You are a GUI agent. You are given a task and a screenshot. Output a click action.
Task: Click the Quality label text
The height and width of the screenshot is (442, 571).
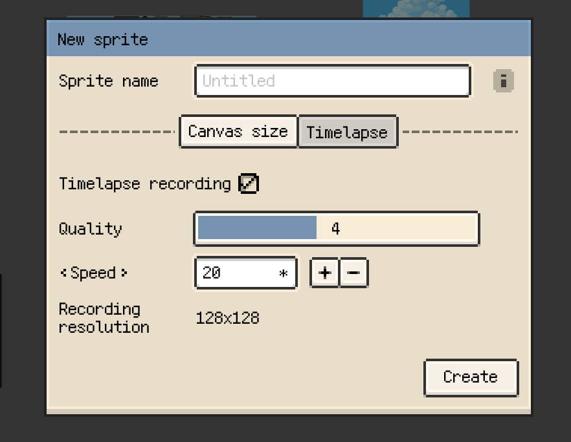pyautogui.click(x=90, y=229)
